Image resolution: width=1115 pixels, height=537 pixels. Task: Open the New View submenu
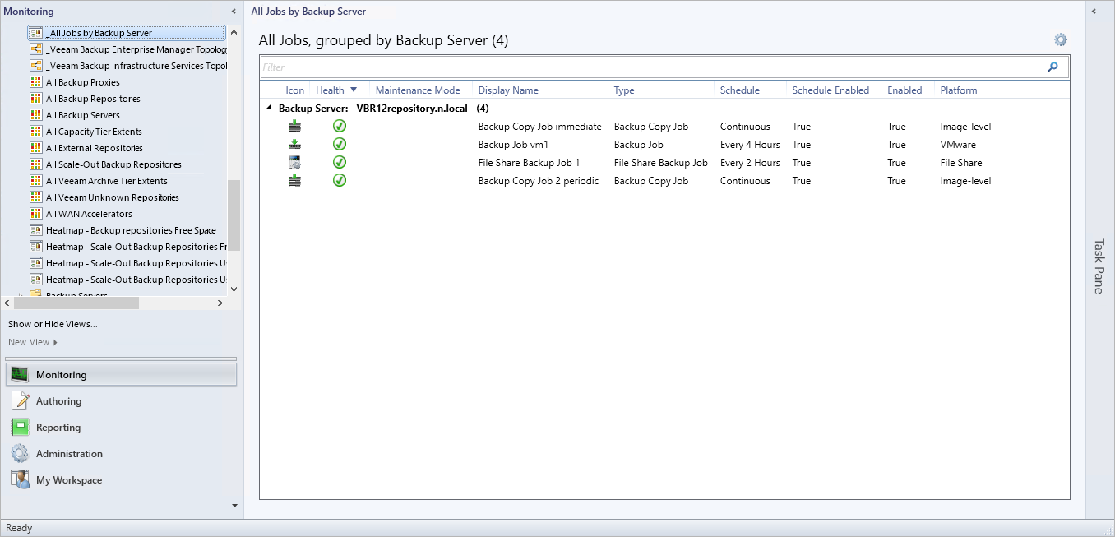point(33,342)
